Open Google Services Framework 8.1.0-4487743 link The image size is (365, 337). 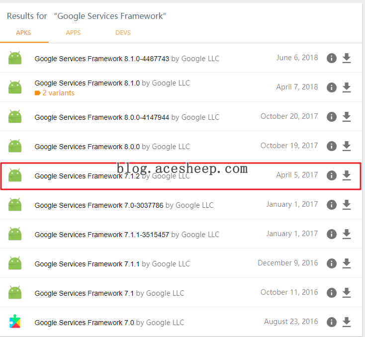pyautogui.click(x=102, y=59)
